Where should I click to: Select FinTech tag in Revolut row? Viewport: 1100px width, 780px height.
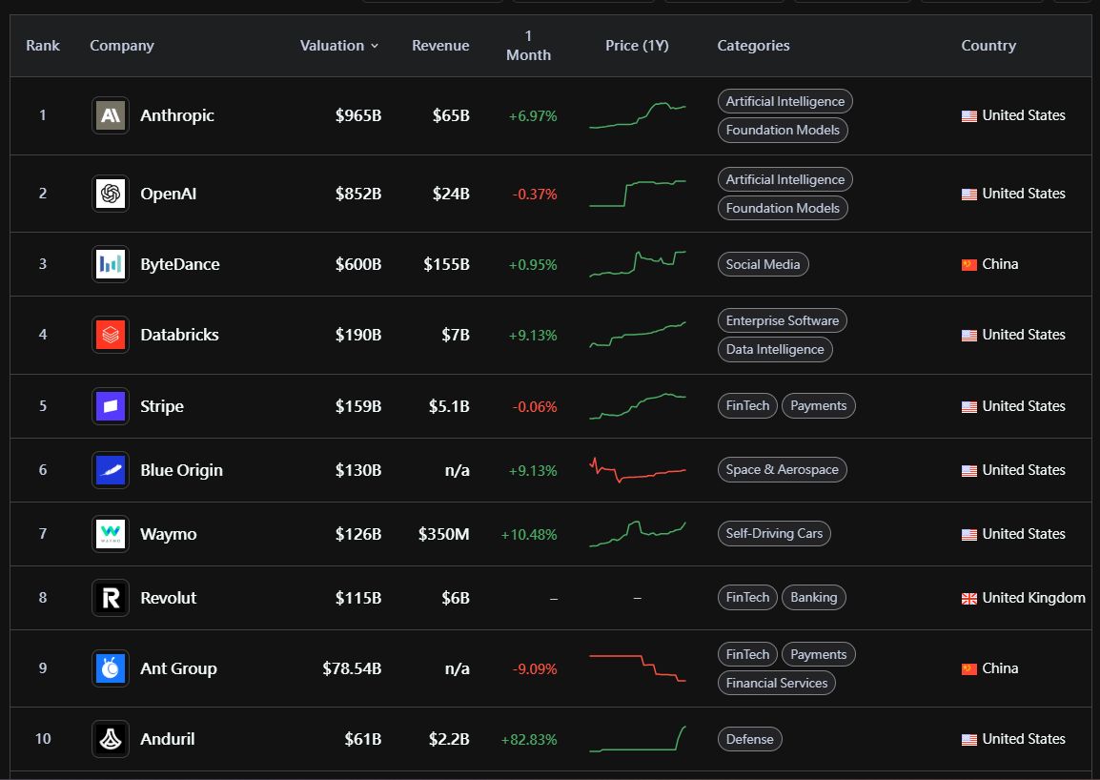748,598
